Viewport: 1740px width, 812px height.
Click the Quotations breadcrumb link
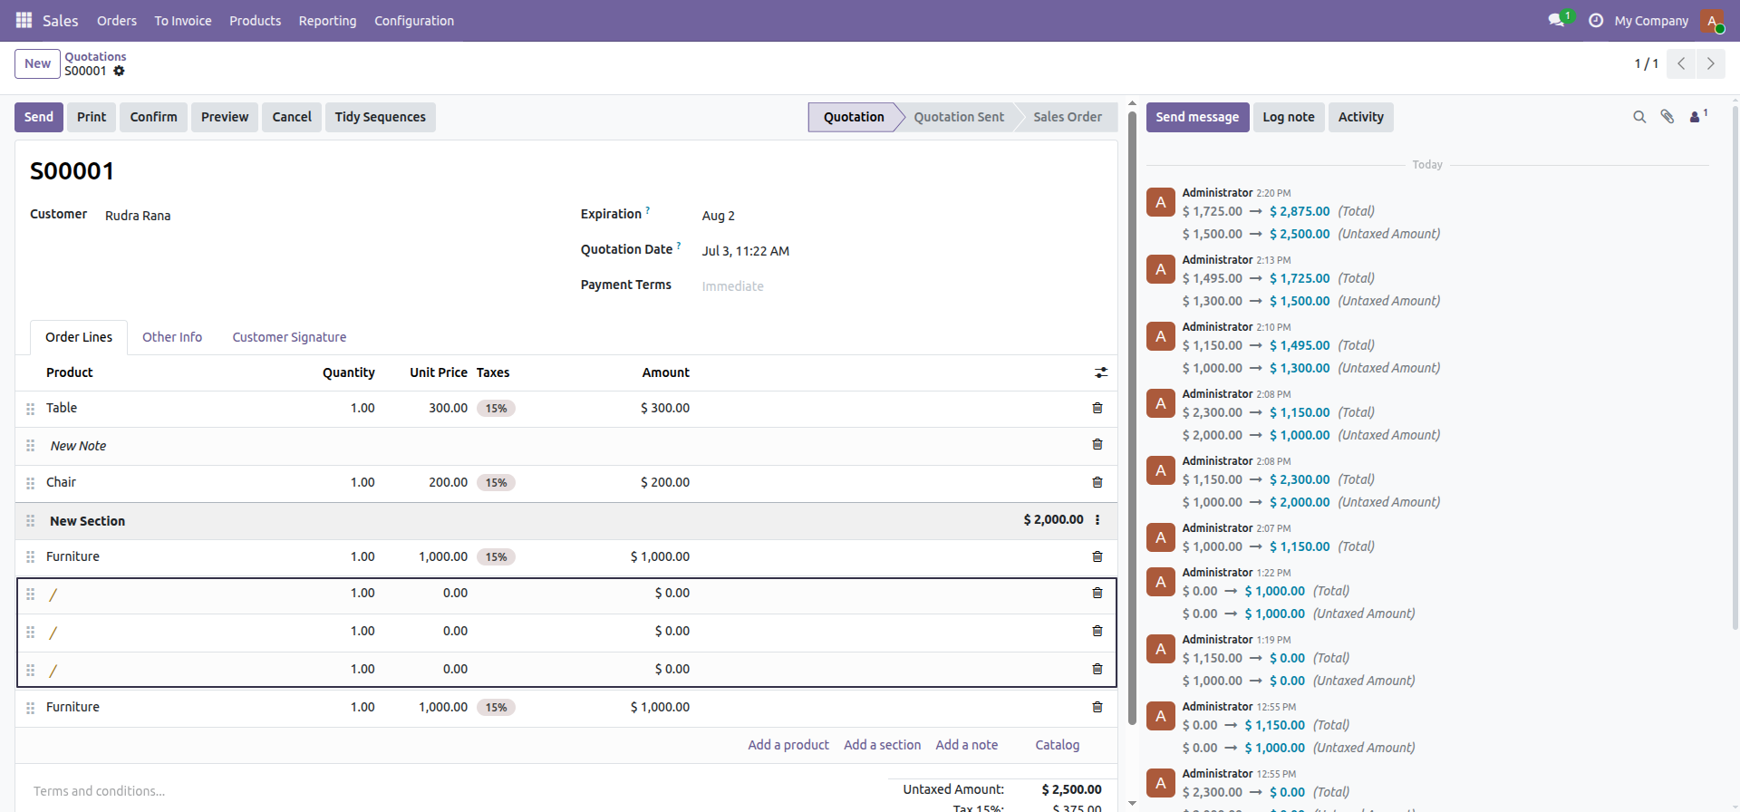tap(95, 56)
